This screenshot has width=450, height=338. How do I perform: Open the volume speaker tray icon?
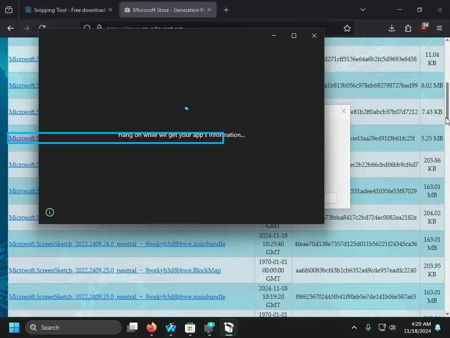click(x=392, y=327)
